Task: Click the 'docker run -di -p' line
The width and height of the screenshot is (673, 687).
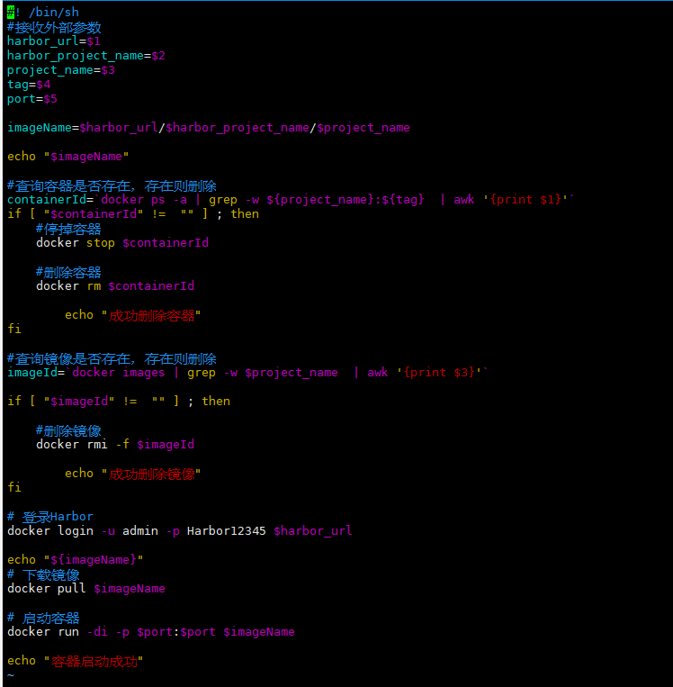Action: tap(151, 632)
